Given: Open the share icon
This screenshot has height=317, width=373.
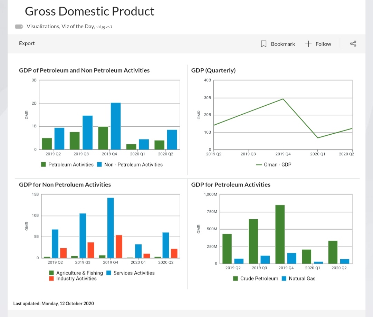Looking at the screenshot, I should 353,44.
